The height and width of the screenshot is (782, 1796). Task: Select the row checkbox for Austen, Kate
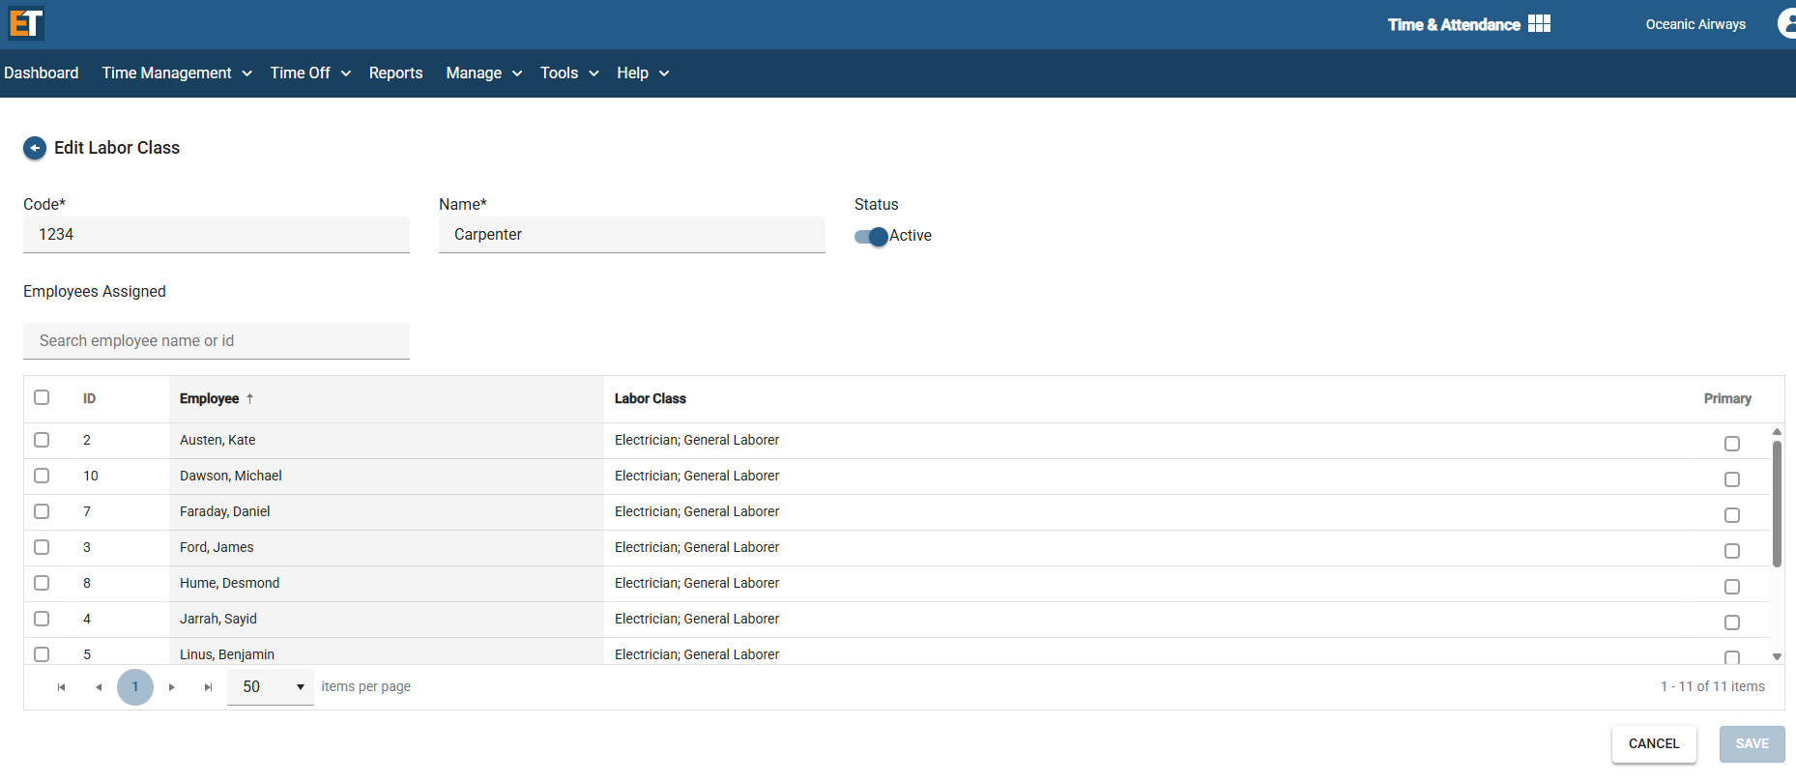[x=42, y=440]
